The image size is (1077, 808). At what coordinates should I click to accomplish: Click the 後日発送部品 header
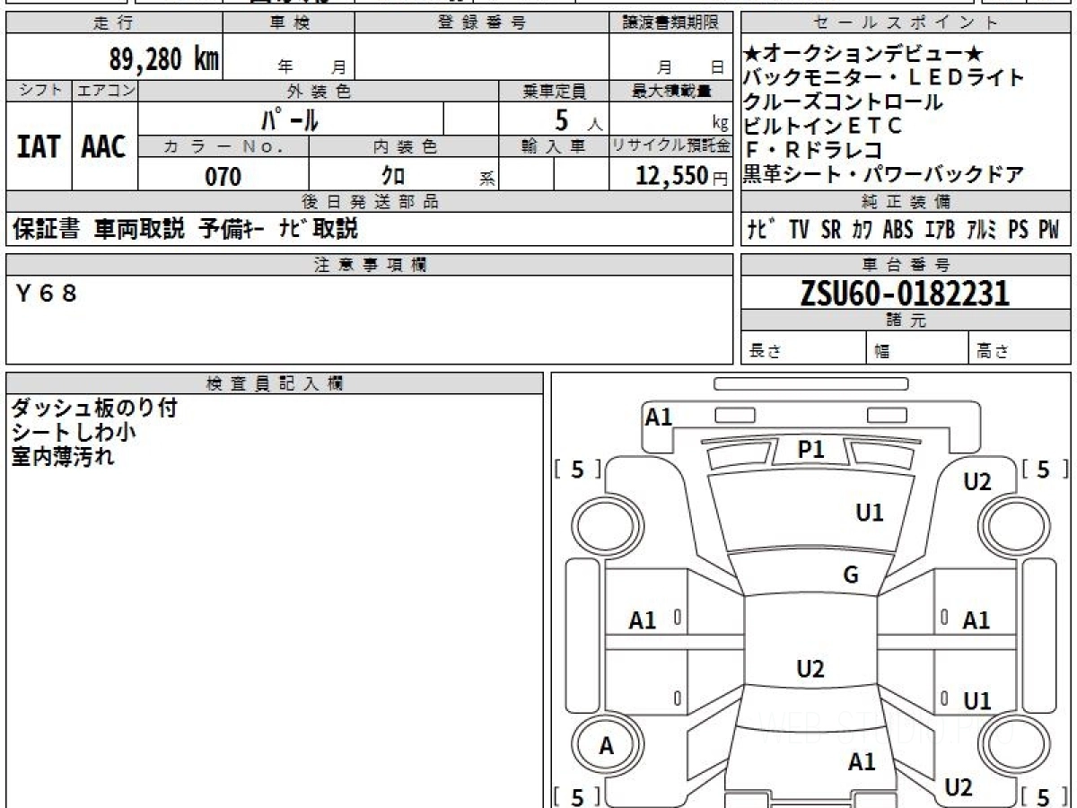(370, 201)
